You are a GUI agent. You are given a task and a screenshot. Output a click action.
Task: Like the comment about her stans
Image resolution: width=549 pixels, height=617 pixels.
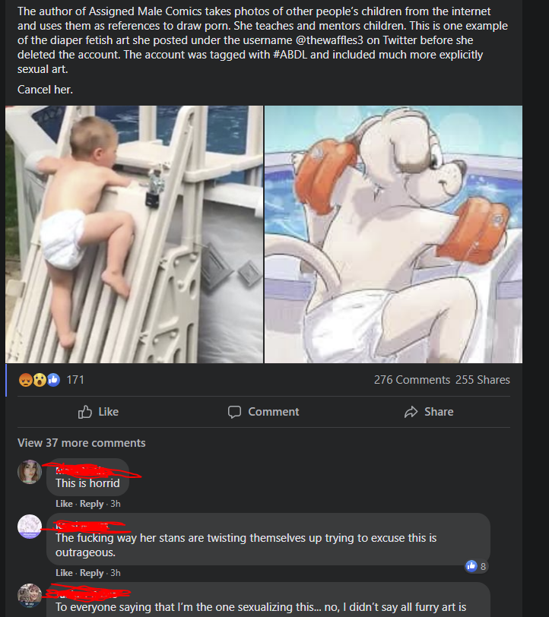pyautogui.click(x=64, y=572)
